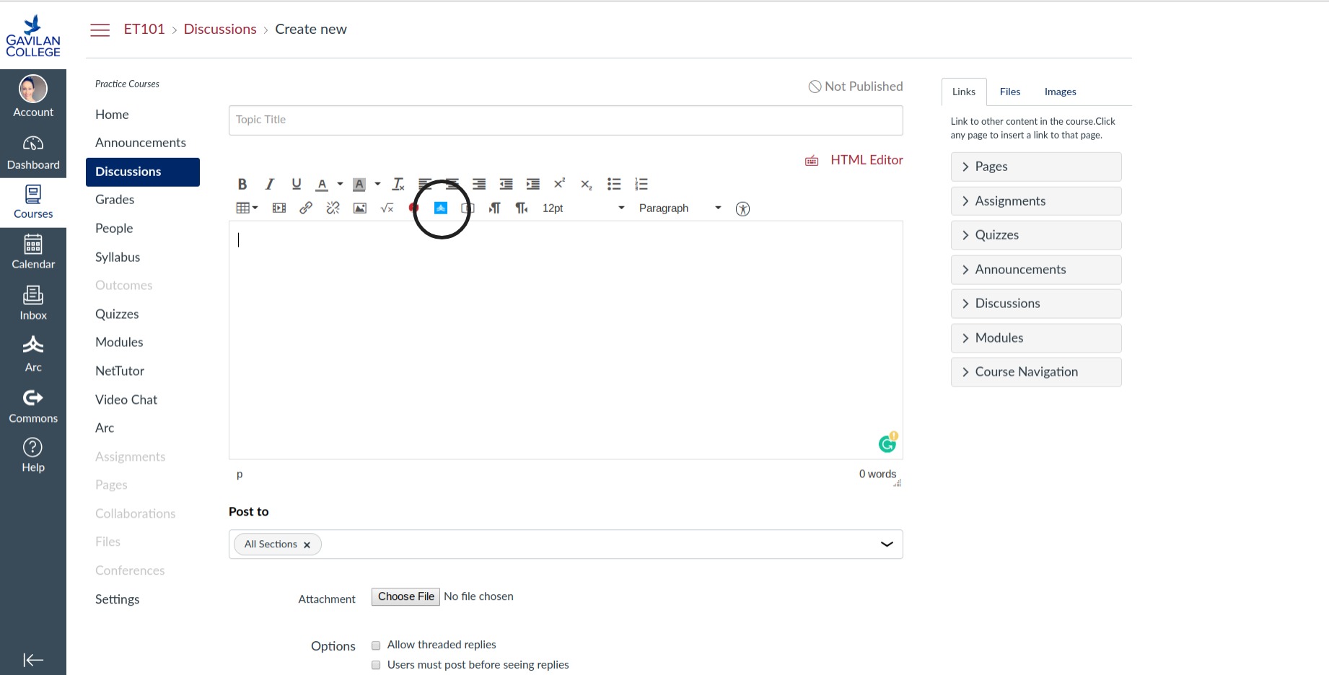1329x675 pixels.
Task: Open Modules in course navigation menu
Action: (x=119, y=343)
